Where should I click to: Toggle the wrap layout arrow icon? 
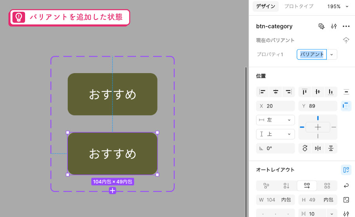coord(346,186)
